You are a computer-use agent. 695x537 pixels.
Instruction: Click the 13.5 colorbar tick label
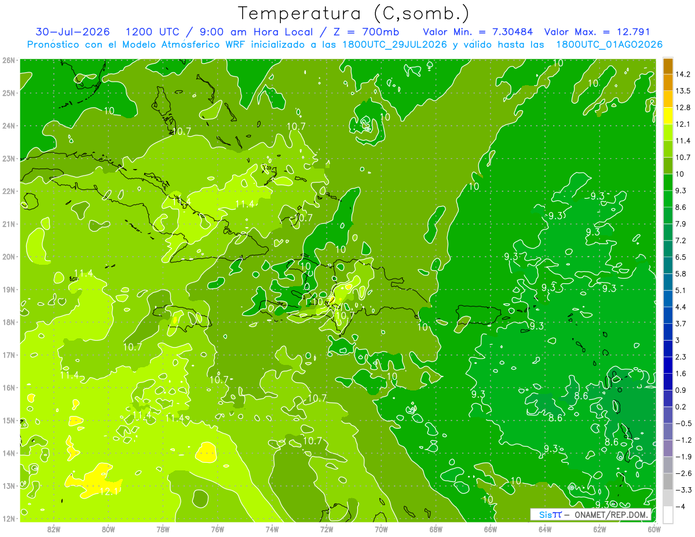click(x=683, y=91)
